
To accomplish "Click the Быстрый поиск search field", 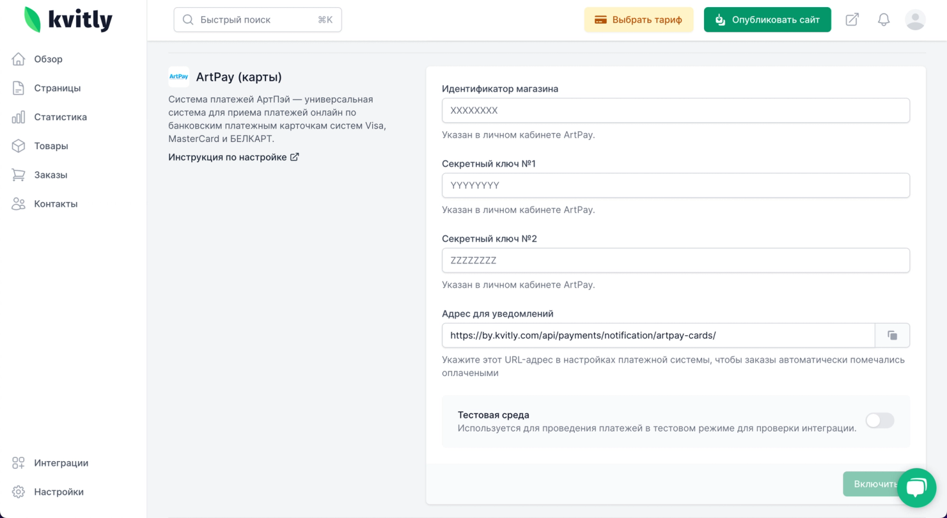I will [258, 20].
